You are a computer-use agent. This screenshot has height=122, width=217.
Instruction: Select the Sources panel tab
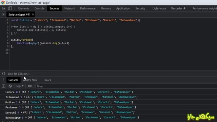pos(54,8)
